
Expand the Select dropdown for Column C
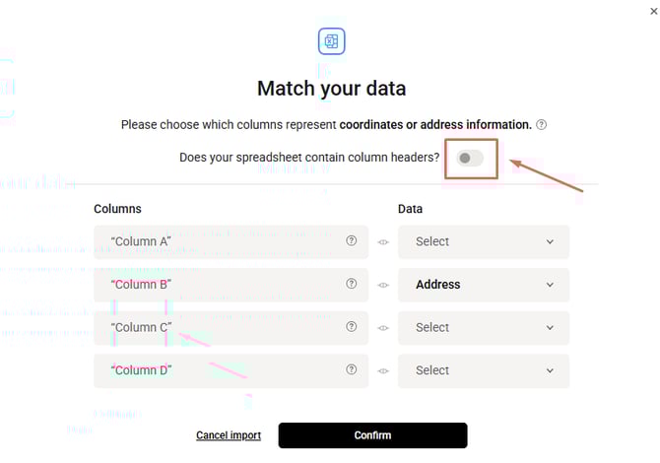tap(484, 327)
